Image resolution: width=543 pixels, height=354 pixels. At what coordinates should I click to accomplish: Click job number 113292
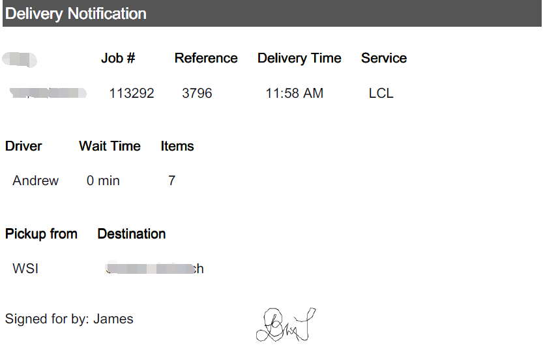[x=132, y=93]
